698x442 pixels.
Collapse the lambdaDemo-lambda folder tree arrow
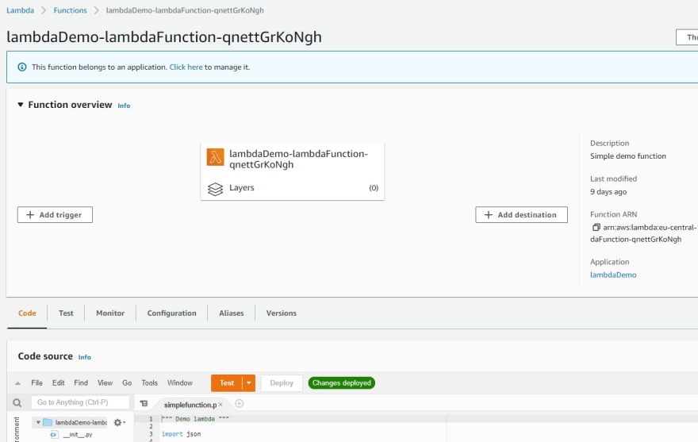(x=38, y=422)
